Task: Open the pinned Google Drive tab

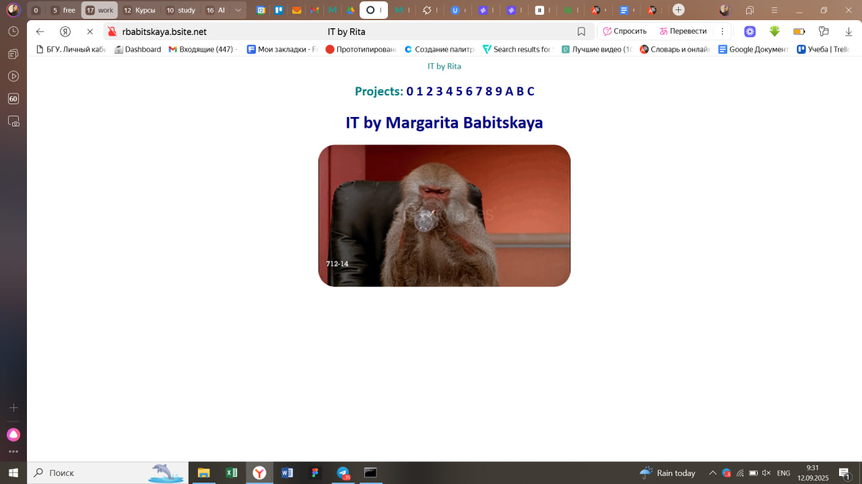Action: click(350, 9)
